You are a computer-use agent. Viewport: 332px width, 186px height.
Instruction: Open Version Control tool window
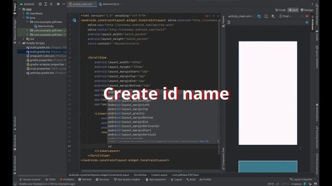click(x=30, y=179)
